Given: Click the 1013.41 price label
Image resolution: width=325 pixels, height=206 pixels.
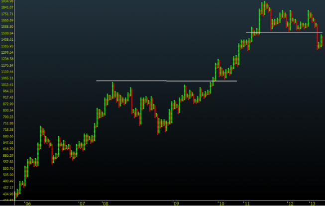Looking at the screenshot, I should pyautogui.click(x=7, y=85).
